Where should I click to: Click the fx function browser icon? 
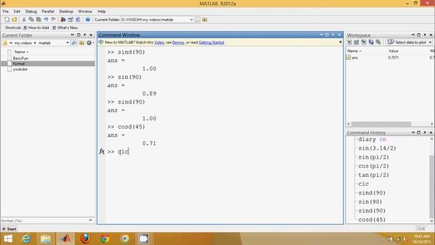pyautogui.click(x=101, y=151)
